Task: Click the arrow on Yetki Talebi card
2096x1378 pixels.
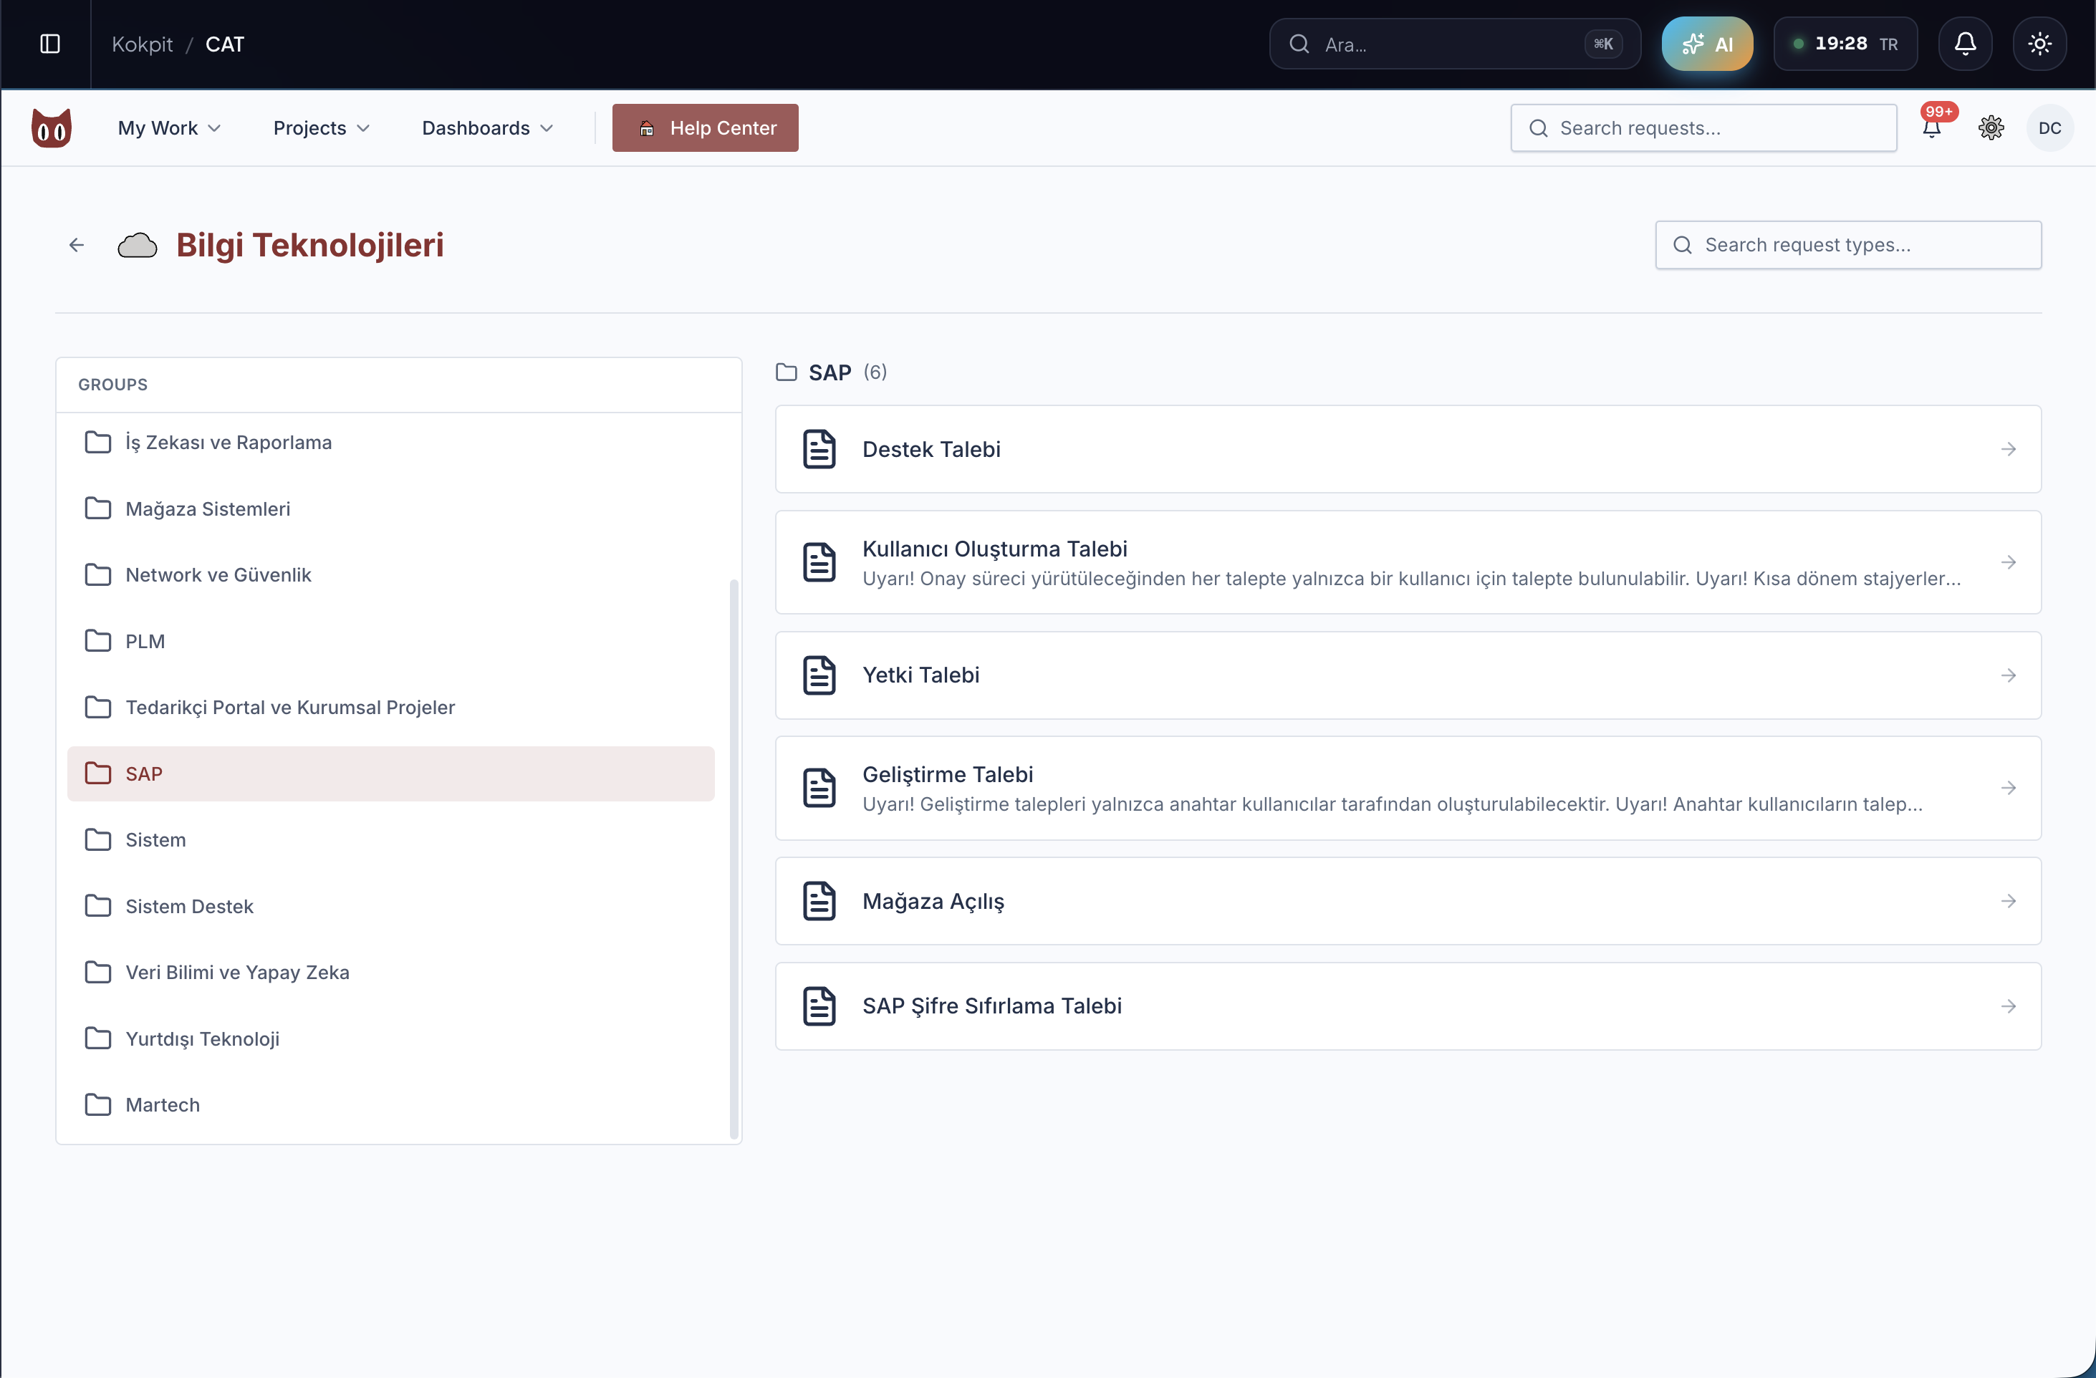Action: click(x=2008, y=675)
